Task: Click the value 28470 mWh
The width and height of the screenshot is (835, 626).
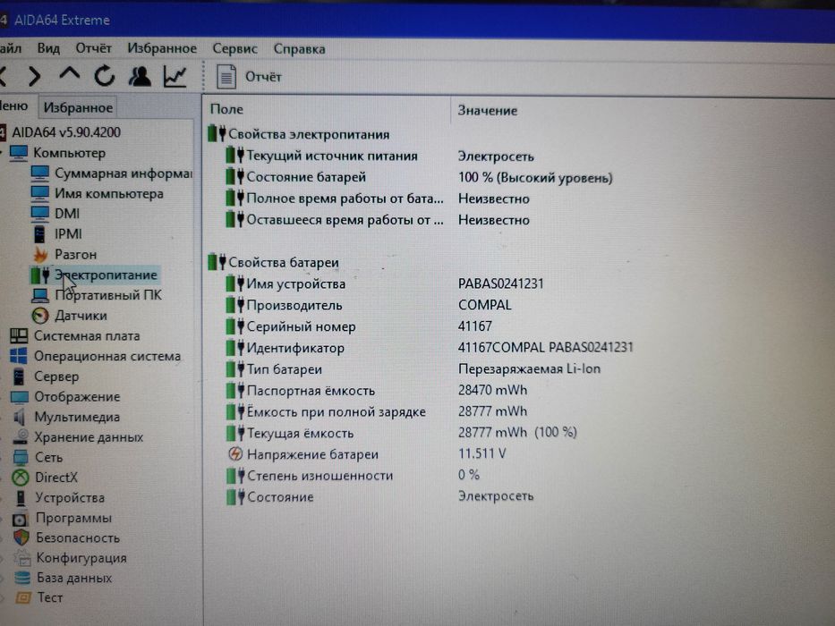Action: [492, 390]
